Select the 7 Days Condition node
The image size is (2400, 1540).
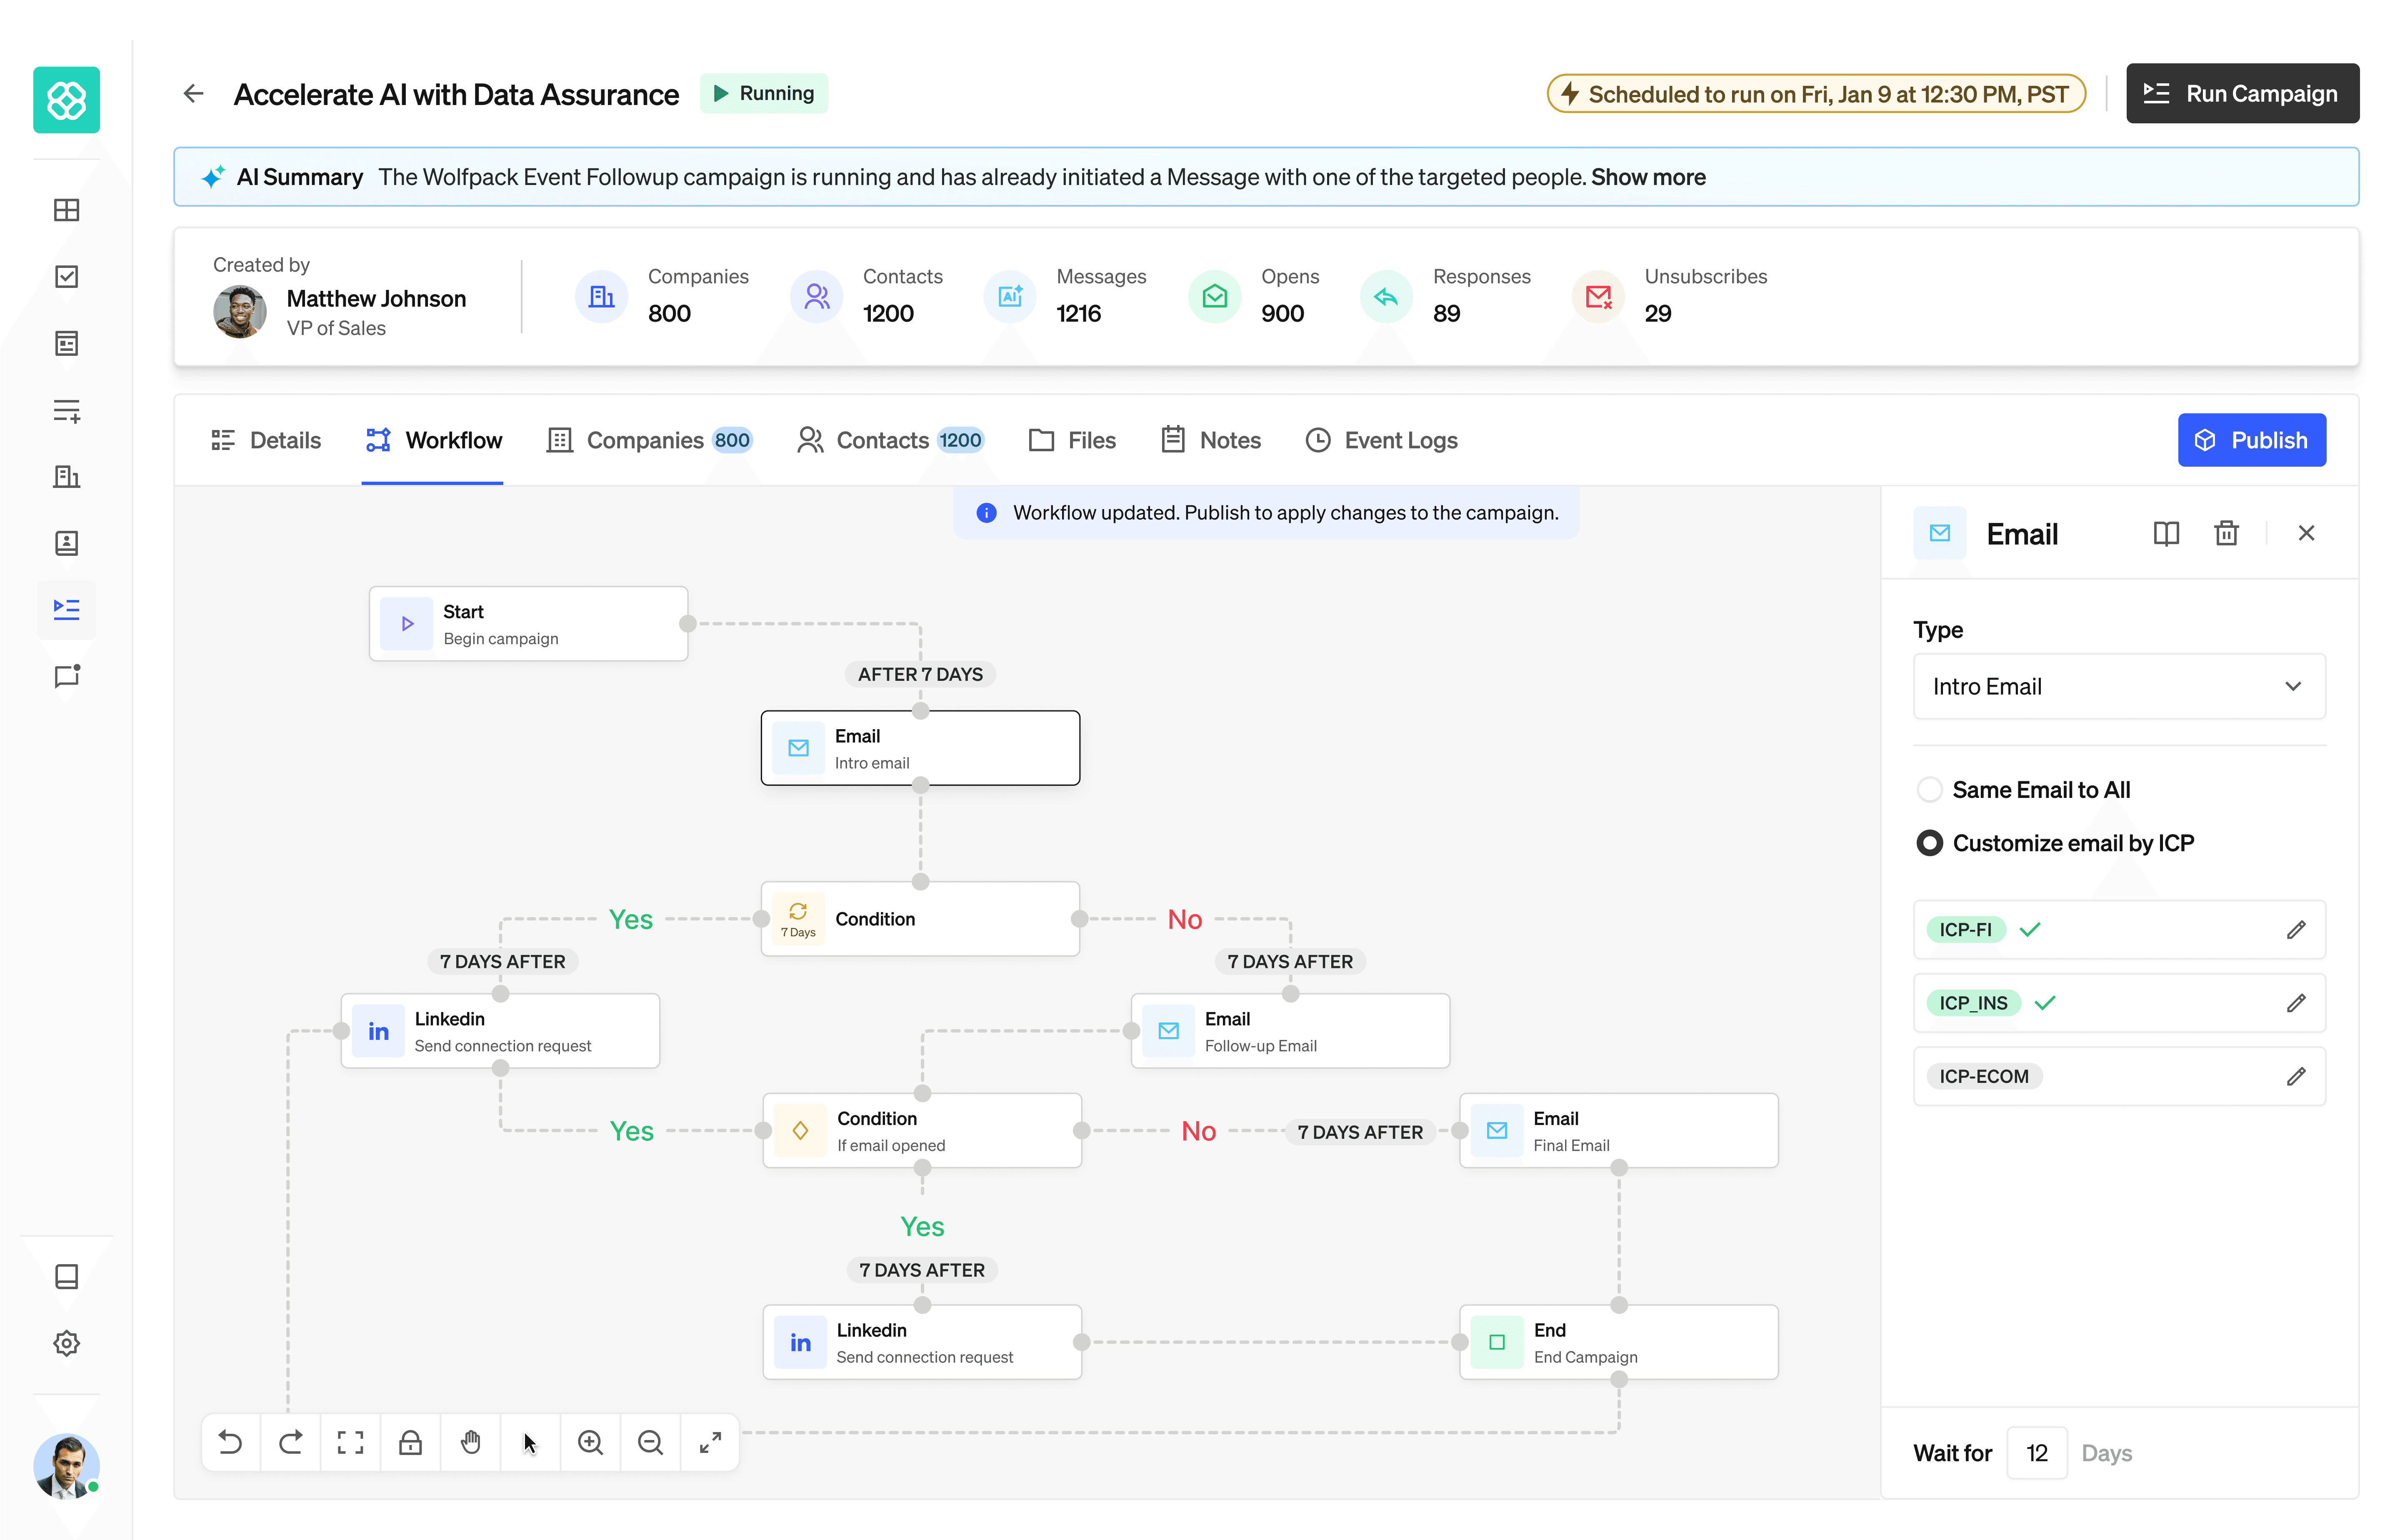point(920,919)
